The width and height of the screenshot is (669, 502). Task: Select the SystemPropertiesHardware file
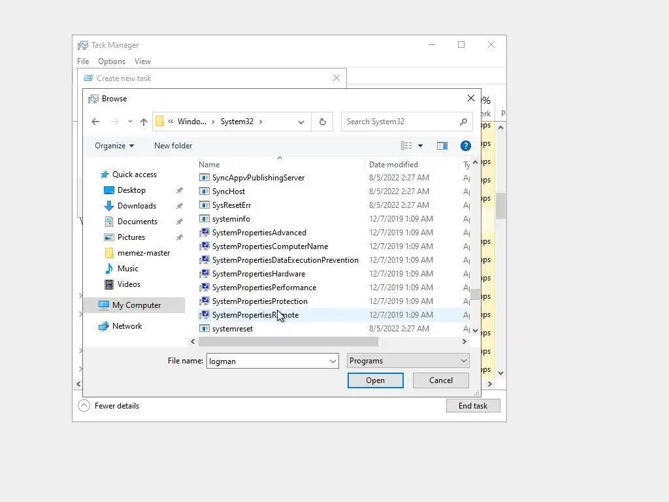[259, 274]
